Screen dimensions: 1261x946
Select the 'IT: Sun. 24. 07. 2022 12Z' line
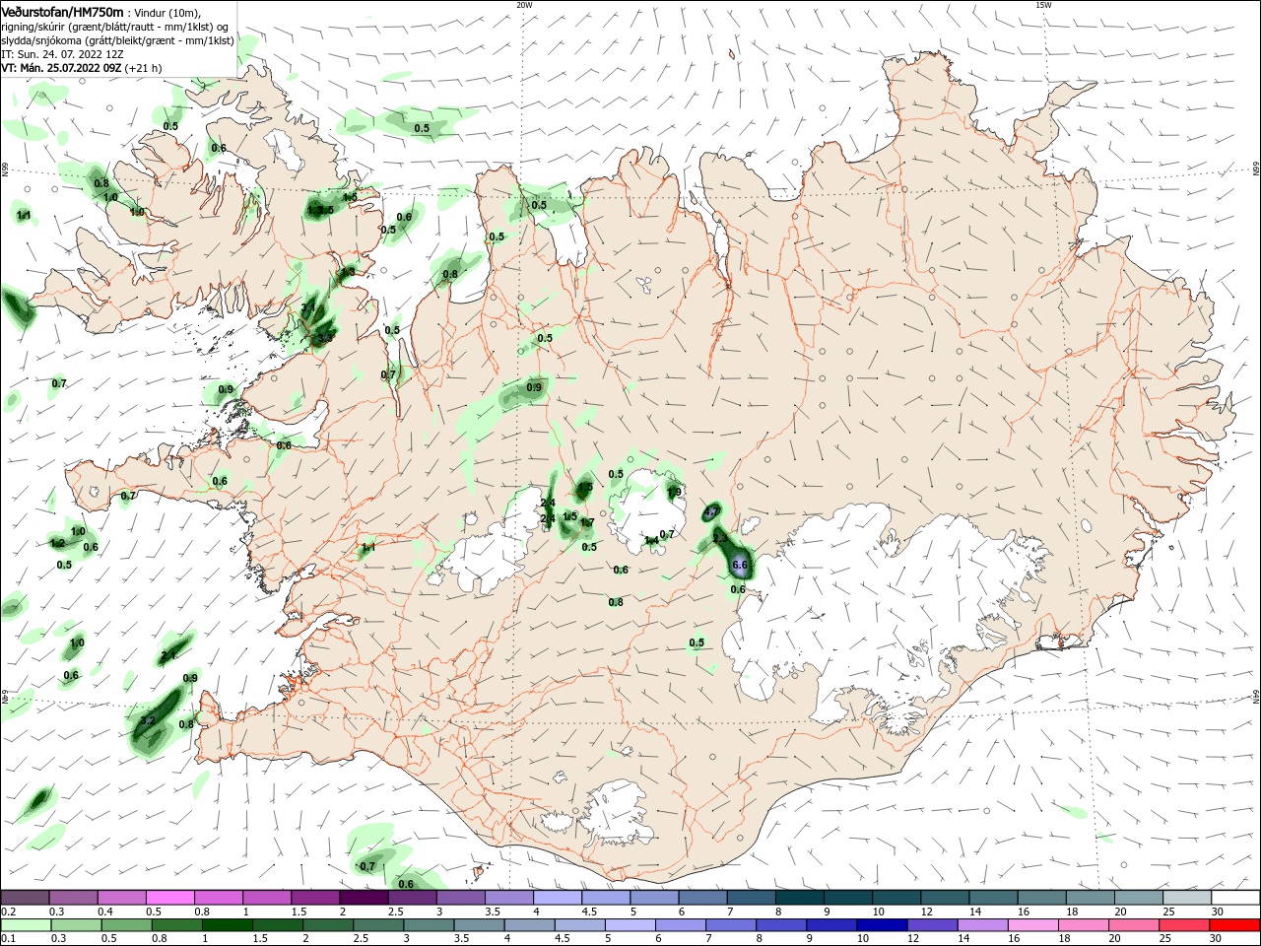coord(61,54)
